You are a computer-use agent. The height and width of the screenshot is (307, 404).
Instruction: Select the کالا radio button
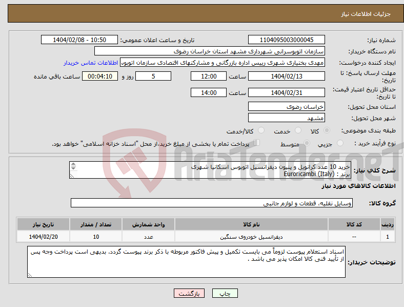point(327,130)
